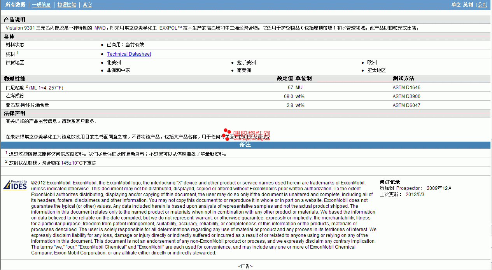The width and height of the screenshot is (492, 270).
Task: Select the ASTM D1646 test method
Action: (x=406, y=88)
